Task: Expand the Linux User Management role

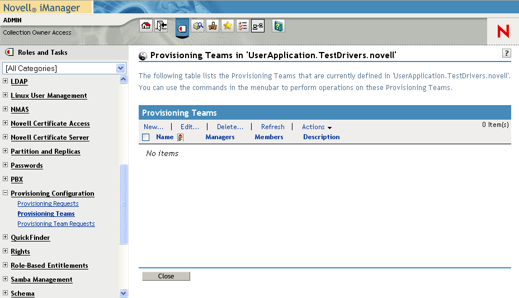Action: pos(5,95)
